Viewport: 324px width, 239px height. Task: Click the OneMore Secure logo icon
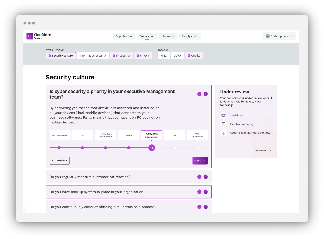coord(30,36)
